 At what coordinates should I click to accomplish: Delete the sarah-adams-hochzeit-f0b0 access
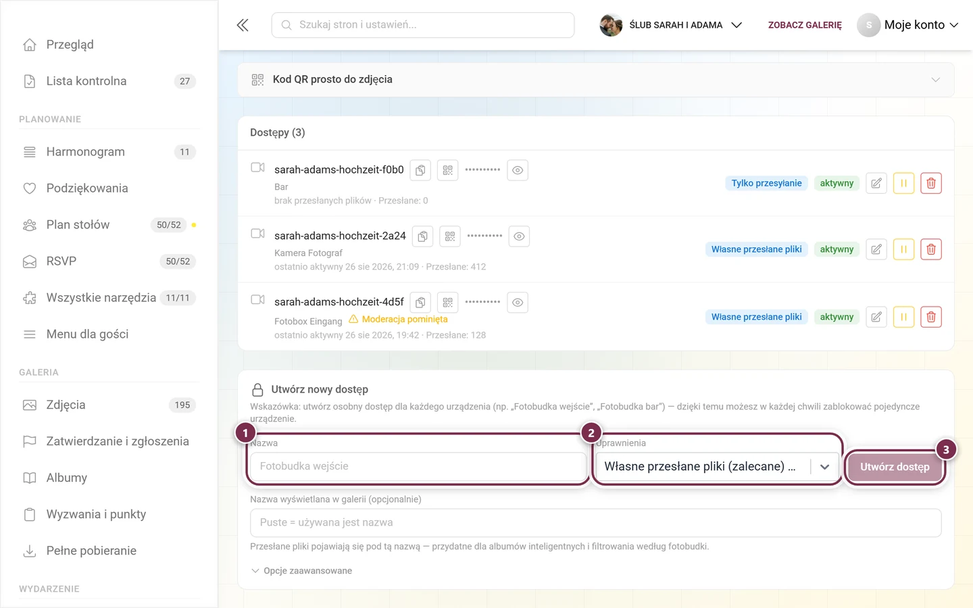click(x=931, y=183)
